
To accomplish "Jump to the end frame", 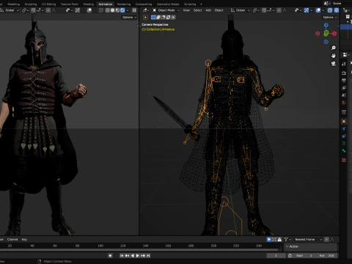I will point(148,255).
